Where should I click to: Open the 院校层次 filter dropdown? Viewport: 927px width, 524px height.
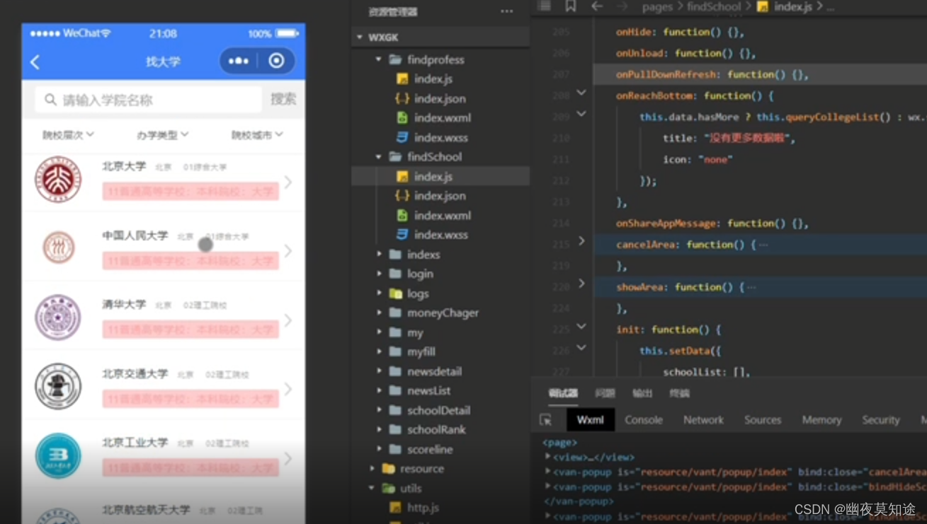(68, 134)
